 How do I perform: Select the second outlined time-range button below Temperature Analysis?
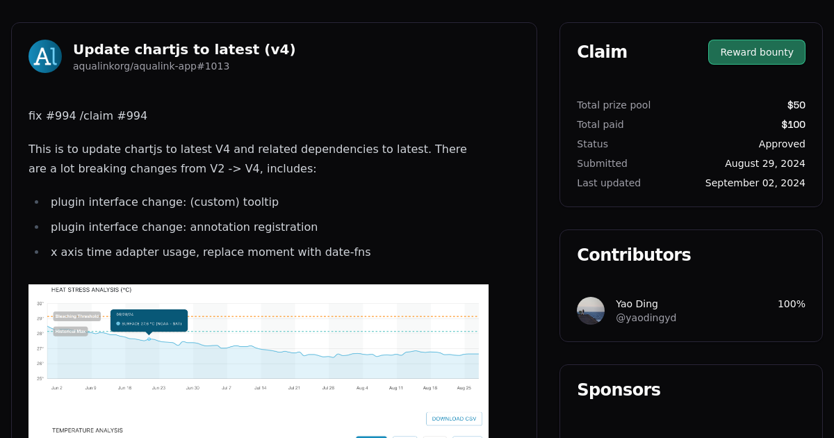coord(404,437)
